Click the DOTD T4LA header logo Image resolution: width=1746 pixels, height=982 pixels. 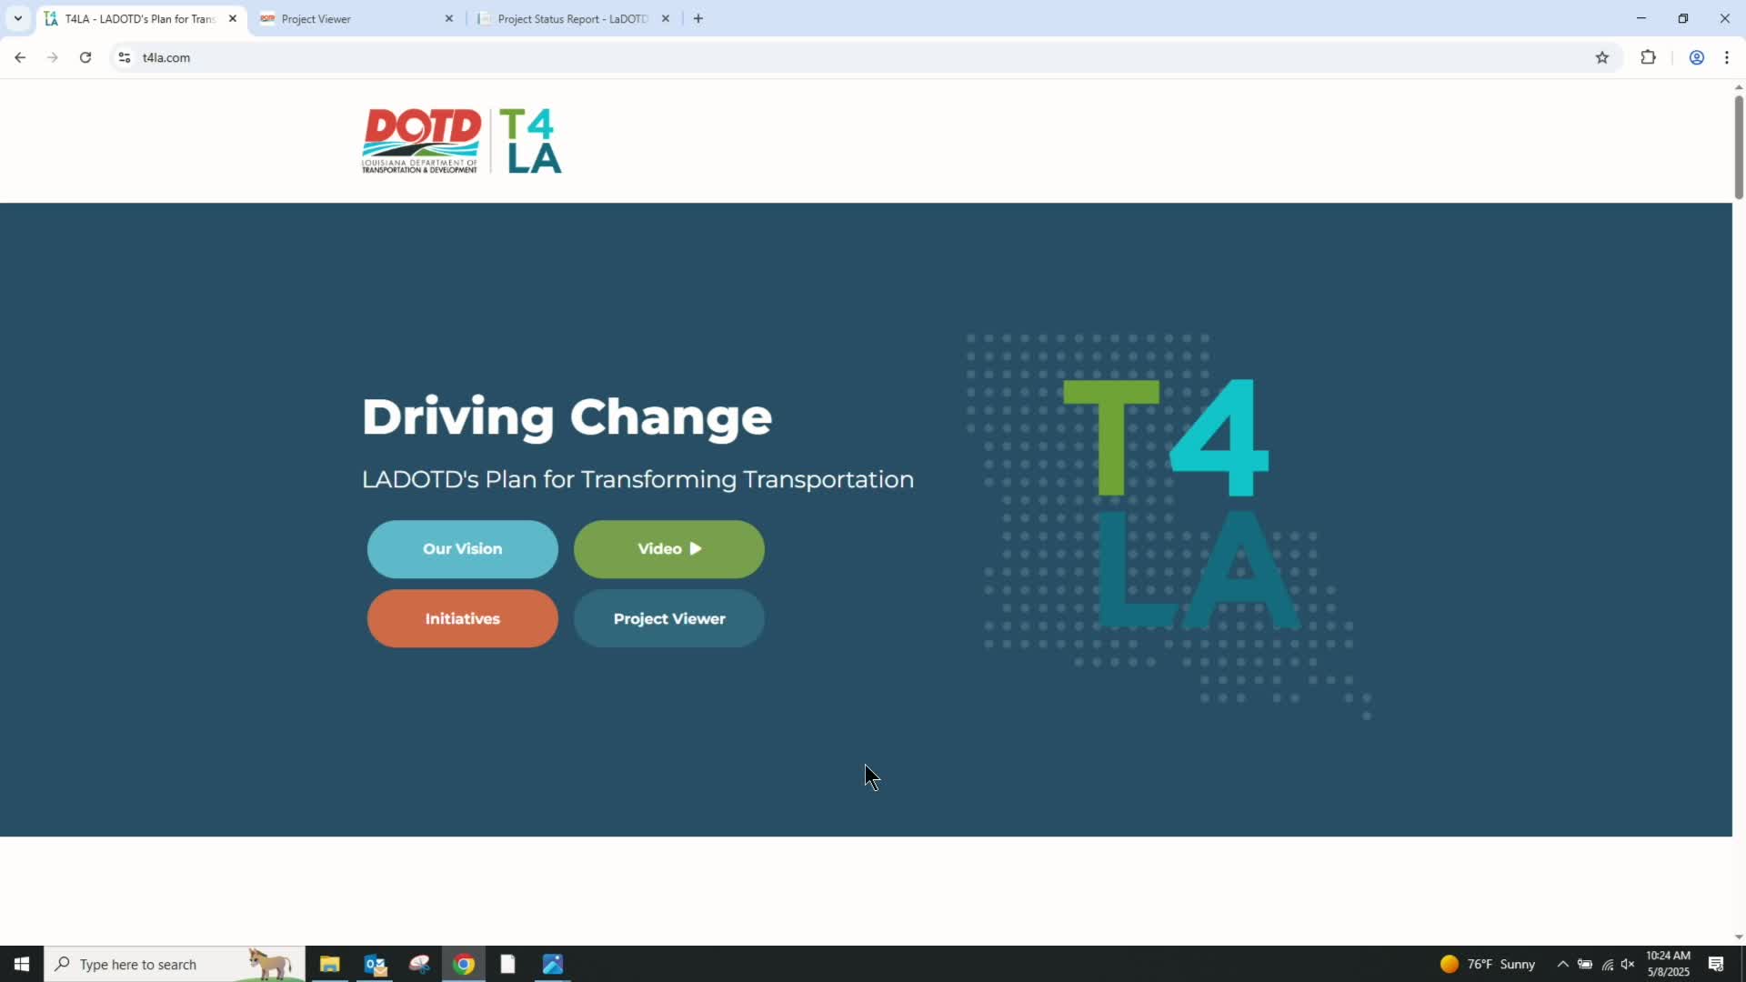(x=462, y=141)
